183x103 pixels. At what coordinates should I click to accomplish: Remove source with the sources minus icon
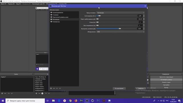click(x=39, y=94)
